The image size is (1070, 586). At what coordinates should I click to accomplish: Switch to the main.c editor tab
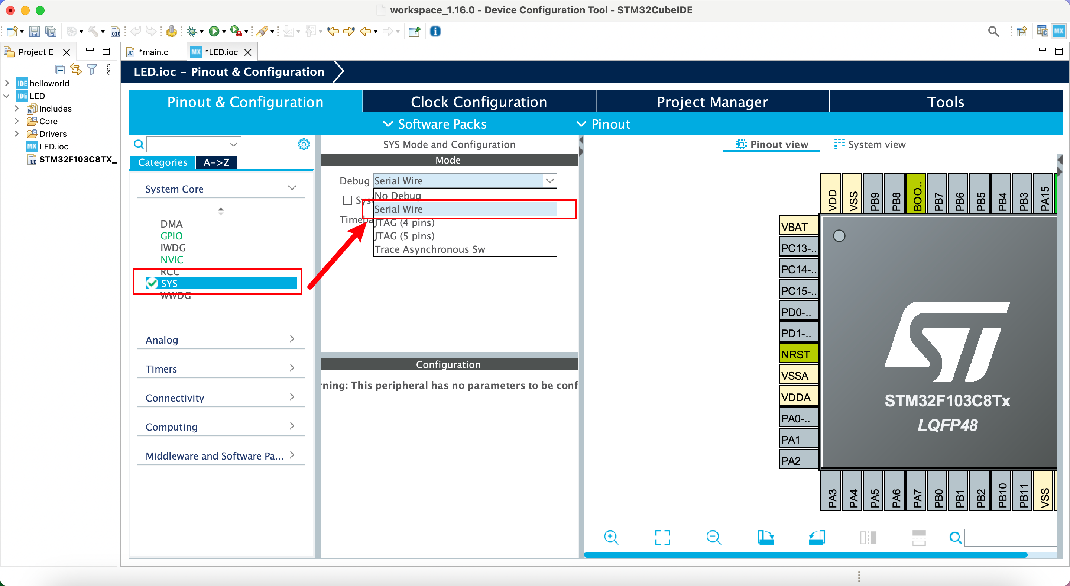153,52
